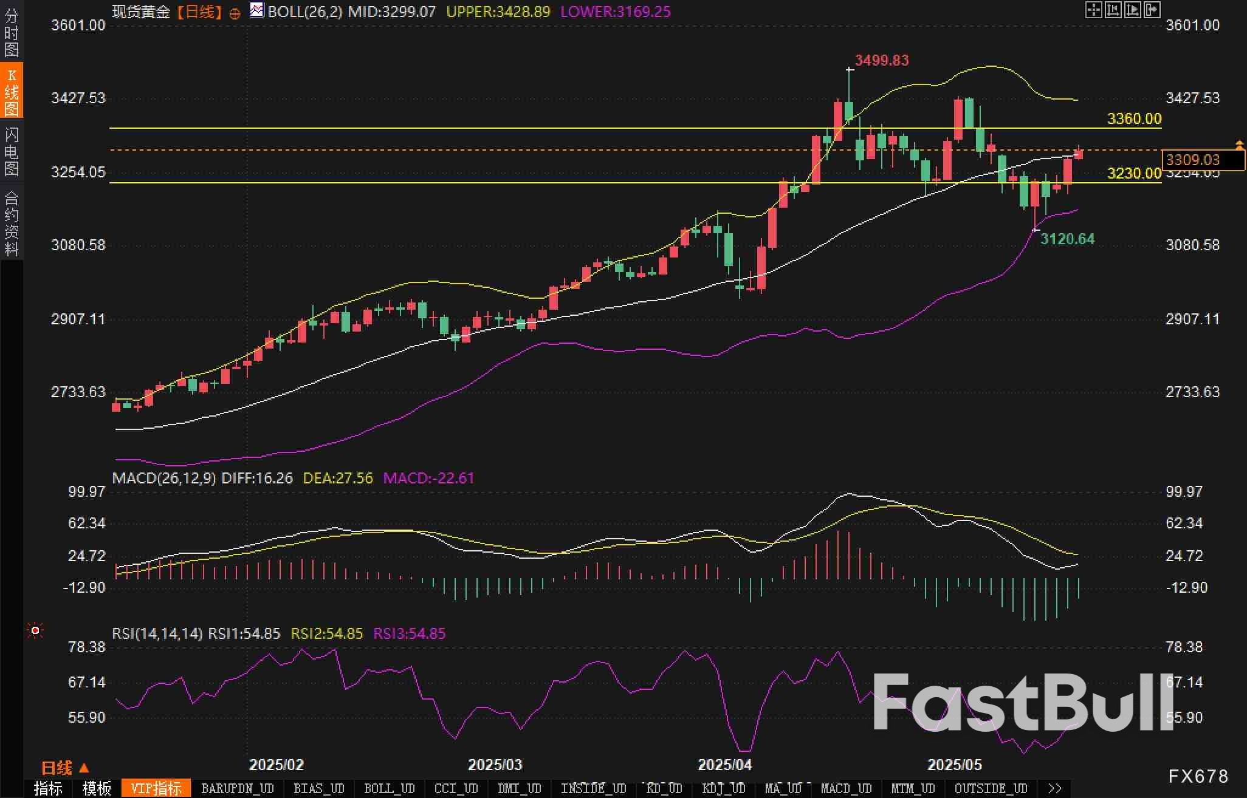Image resolution: width=1247 pixels, height=798 pixels.
Task: Click the fourth chart-tool icon at top right
Action: (x=1152, y=10)
